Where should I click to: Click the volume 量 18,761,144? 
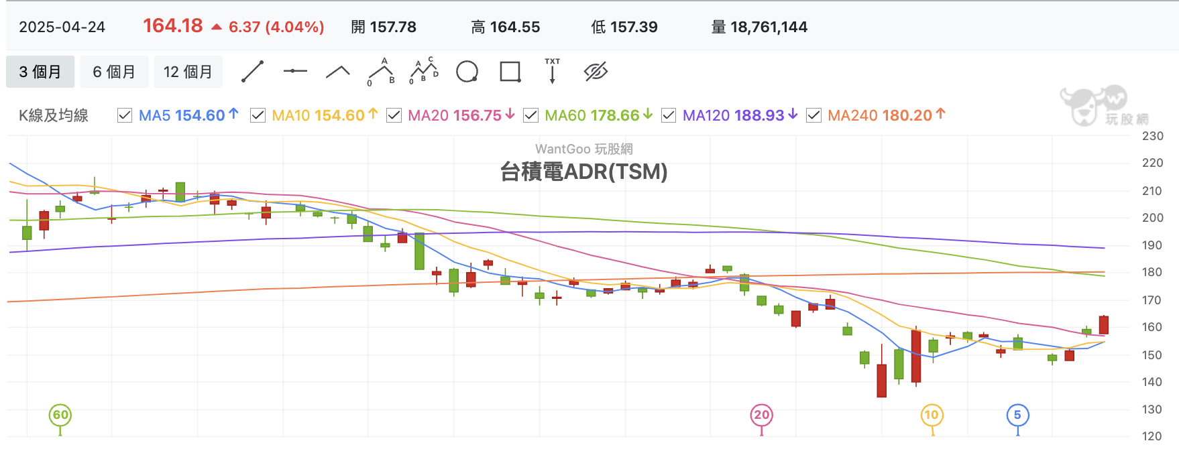(x=759, y=27)
